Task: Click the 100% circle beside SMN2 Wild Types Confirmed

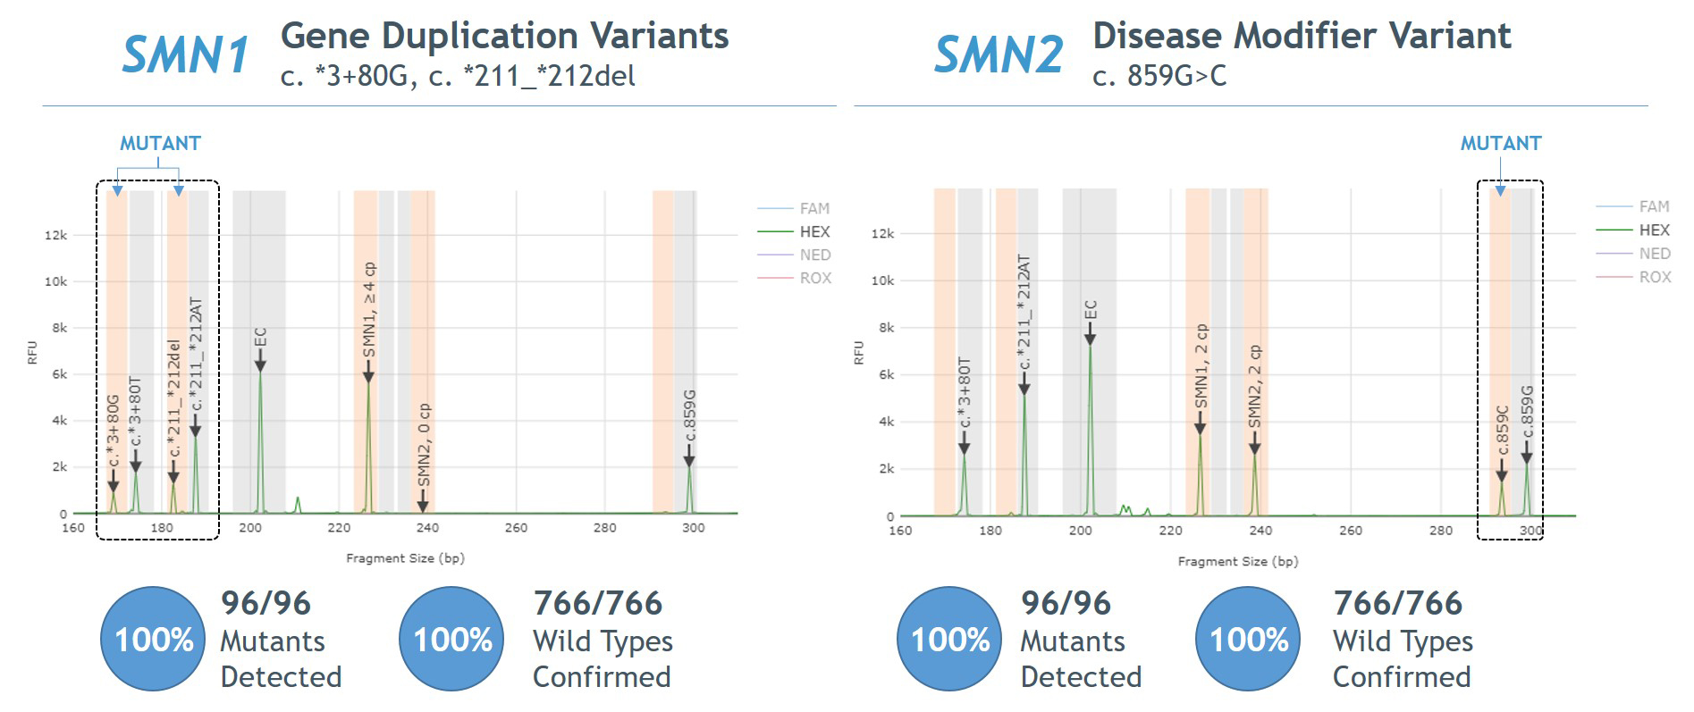Action: pyautogui.click(x=1249, y=639)
